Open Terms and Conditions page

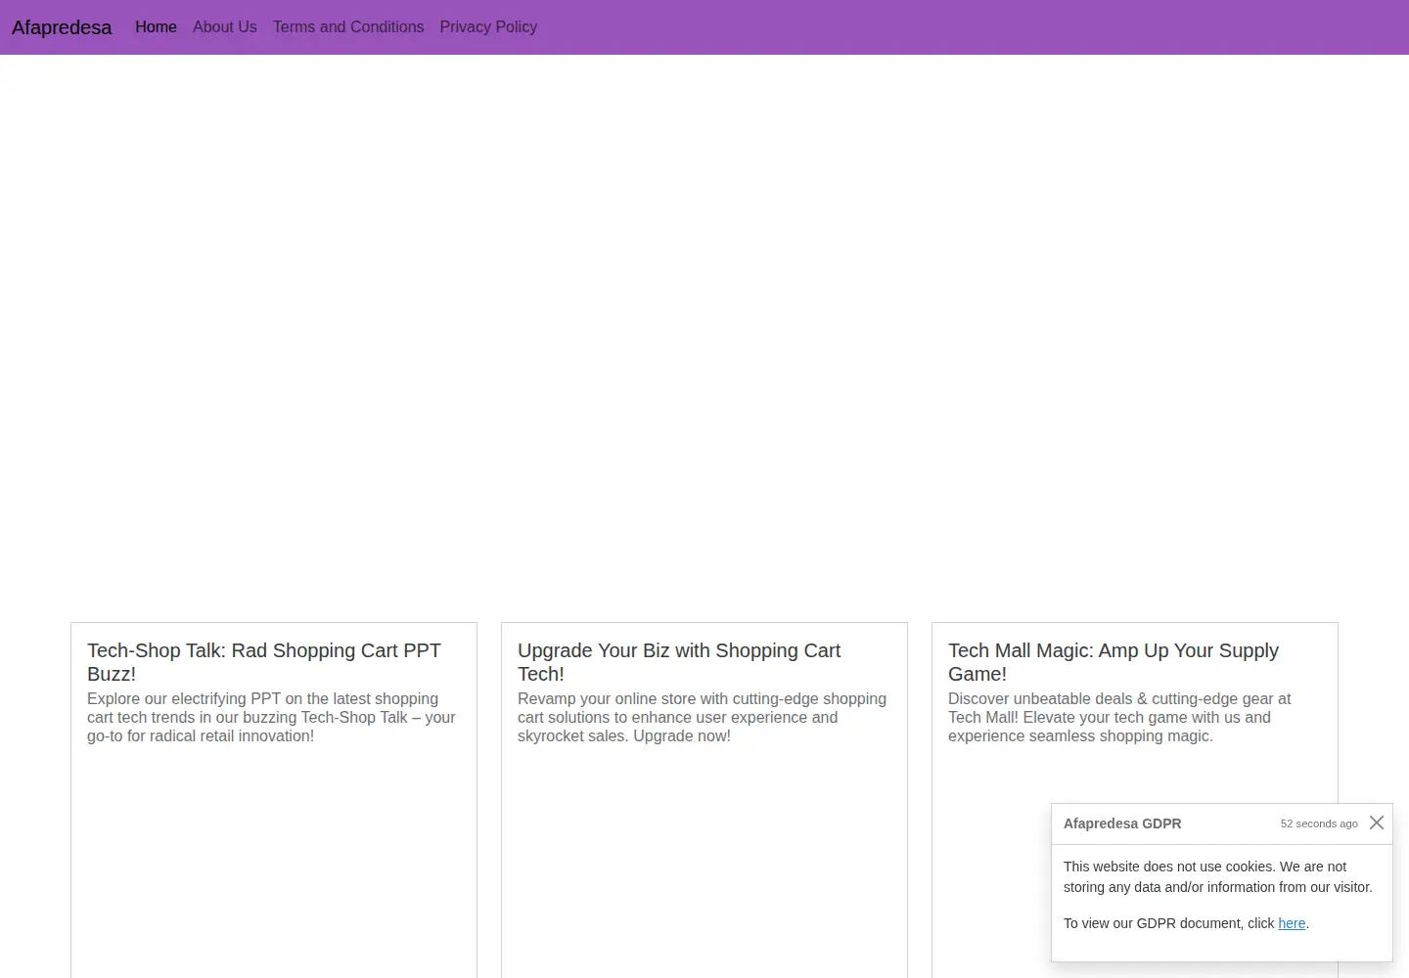coord(348,27)
